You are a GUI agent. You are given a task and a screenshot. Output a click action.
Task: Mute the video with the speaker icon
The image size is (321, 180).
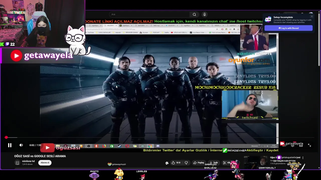pos(21,145)
